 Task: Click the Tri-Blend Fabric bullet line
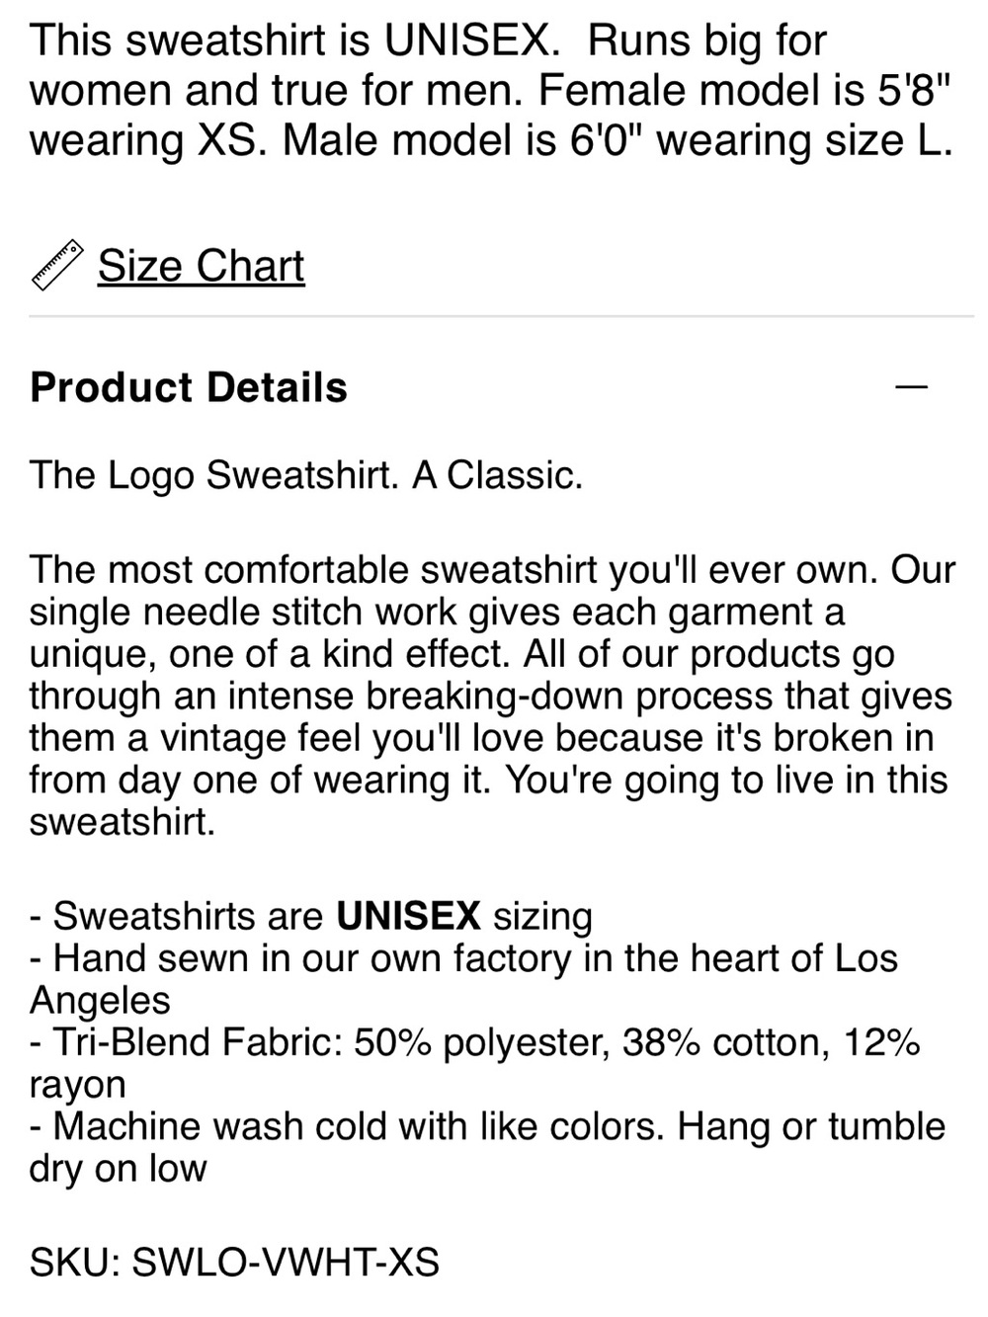coord(475,1063)
